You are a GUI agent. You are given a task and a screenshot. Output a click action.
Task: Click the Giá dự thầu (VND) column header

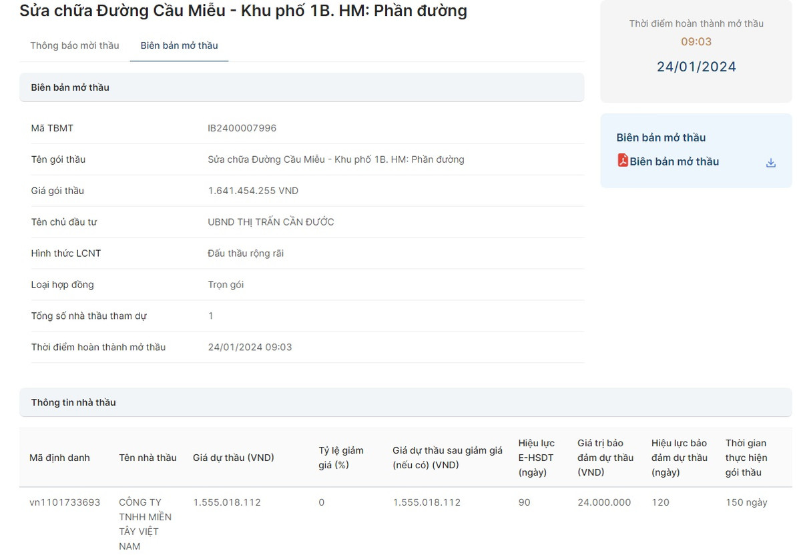tap(233, 458)
